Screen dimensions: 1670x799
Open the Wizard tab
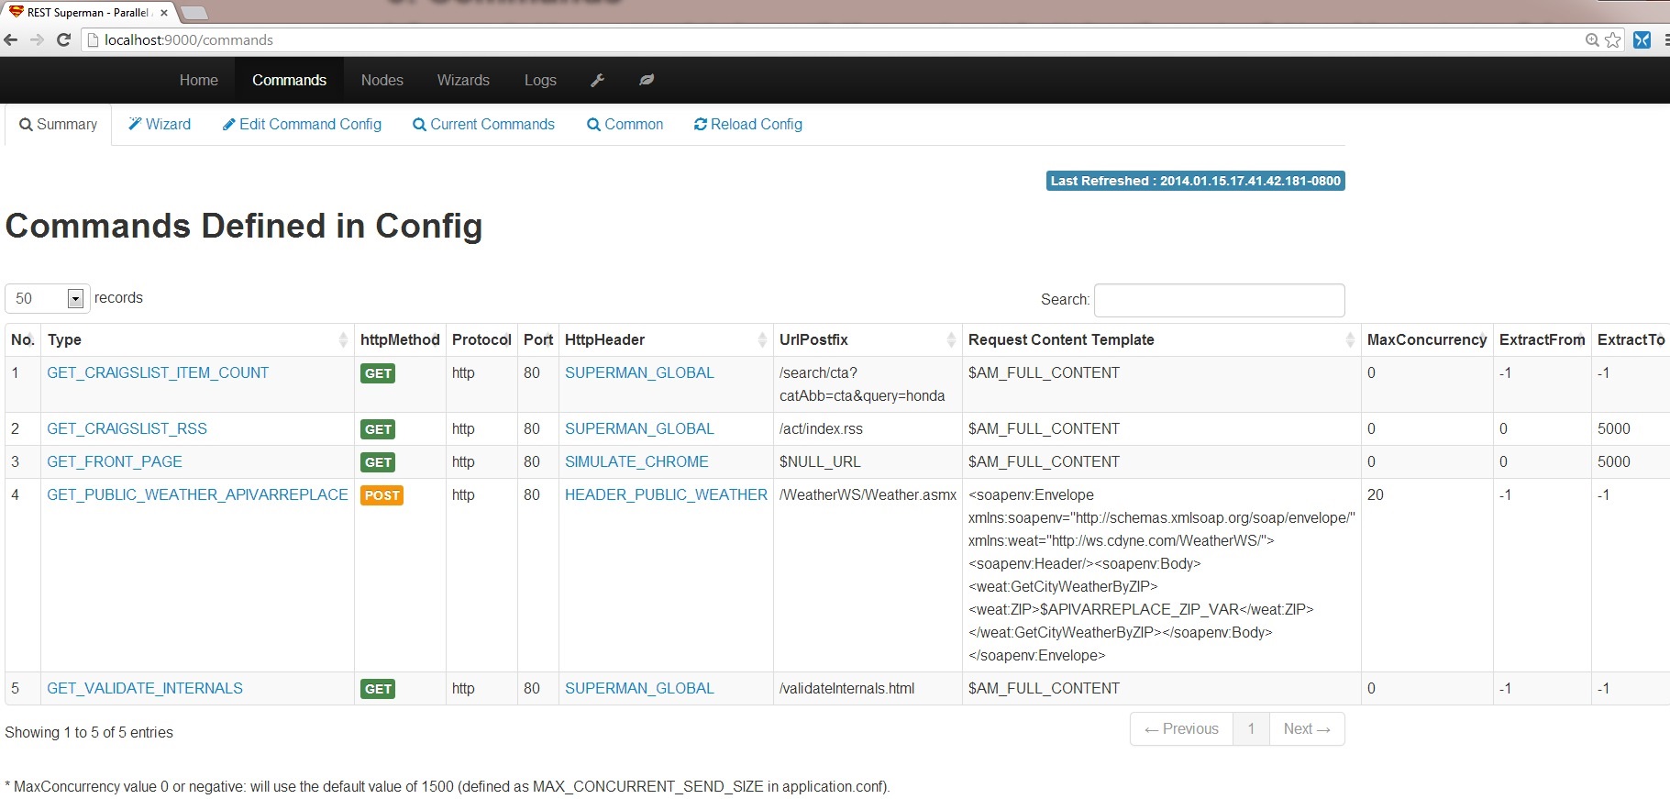click(160, 124)
